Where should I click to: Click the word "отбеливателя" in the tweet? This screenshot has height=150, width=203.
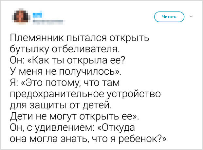(x=85, y=49)
